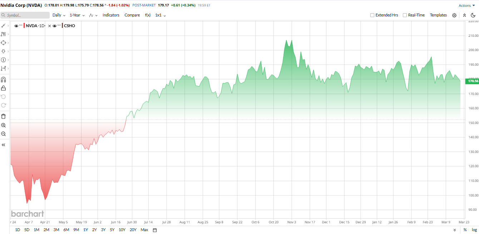Viewport: 479px width, 234px height.
Task: Open the chart type dropdown
Action: tap(93, 15)
